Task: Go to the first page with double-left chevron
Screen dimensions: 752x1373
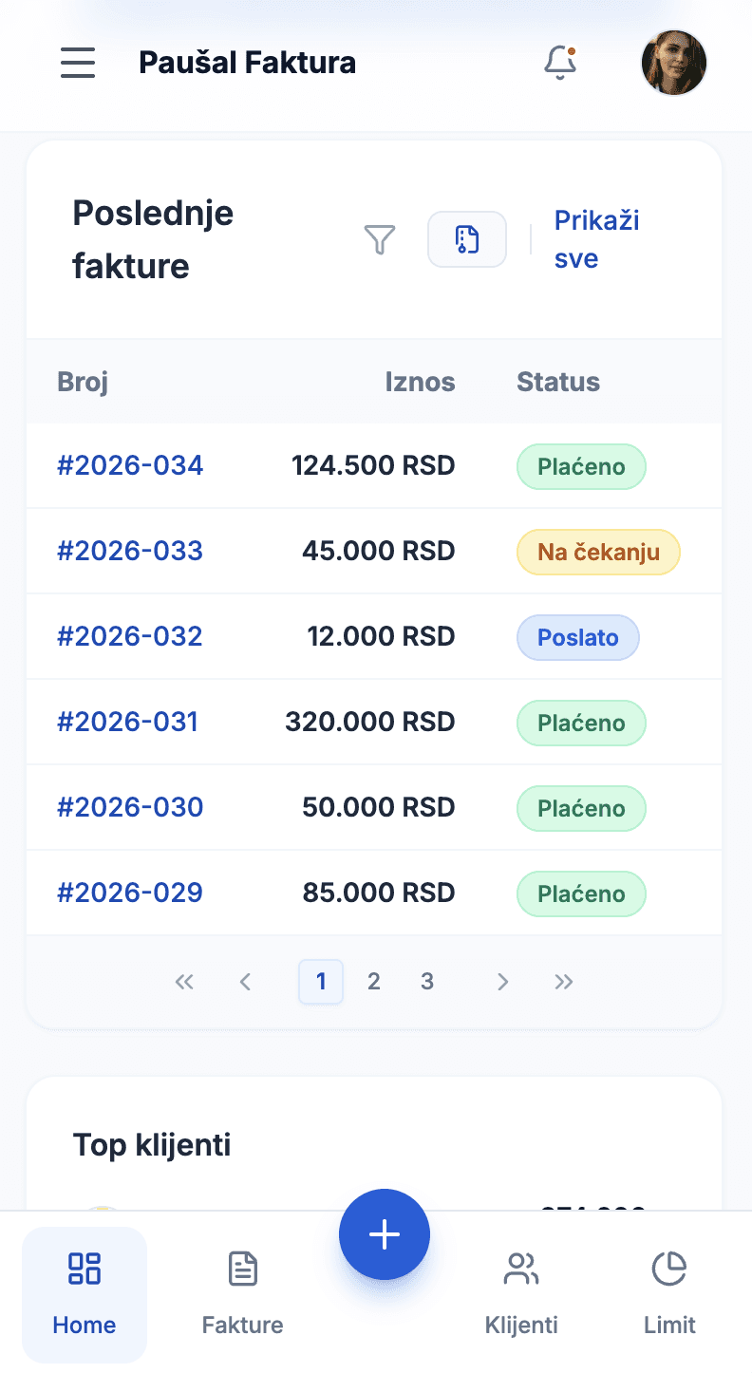Action: point(184,982)
